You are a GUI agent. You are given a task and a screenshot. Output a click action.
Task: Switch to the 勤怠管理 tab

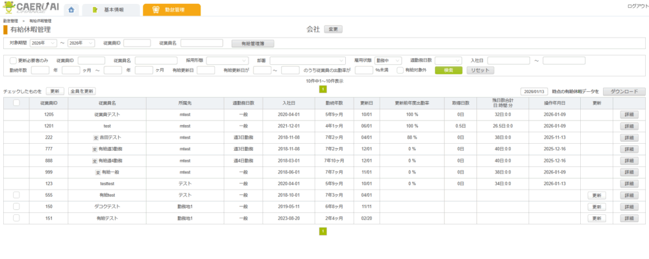172,10
